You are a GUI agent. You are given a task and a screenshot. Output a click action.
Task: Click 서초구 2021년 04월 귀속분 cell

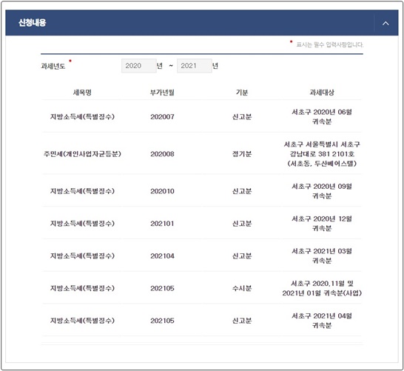[322, 321]
